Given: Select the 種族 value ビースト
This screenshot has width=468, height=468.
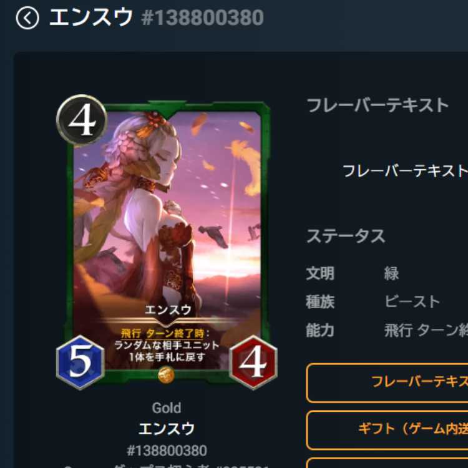Looking at the screenshot, I should 412,301.
